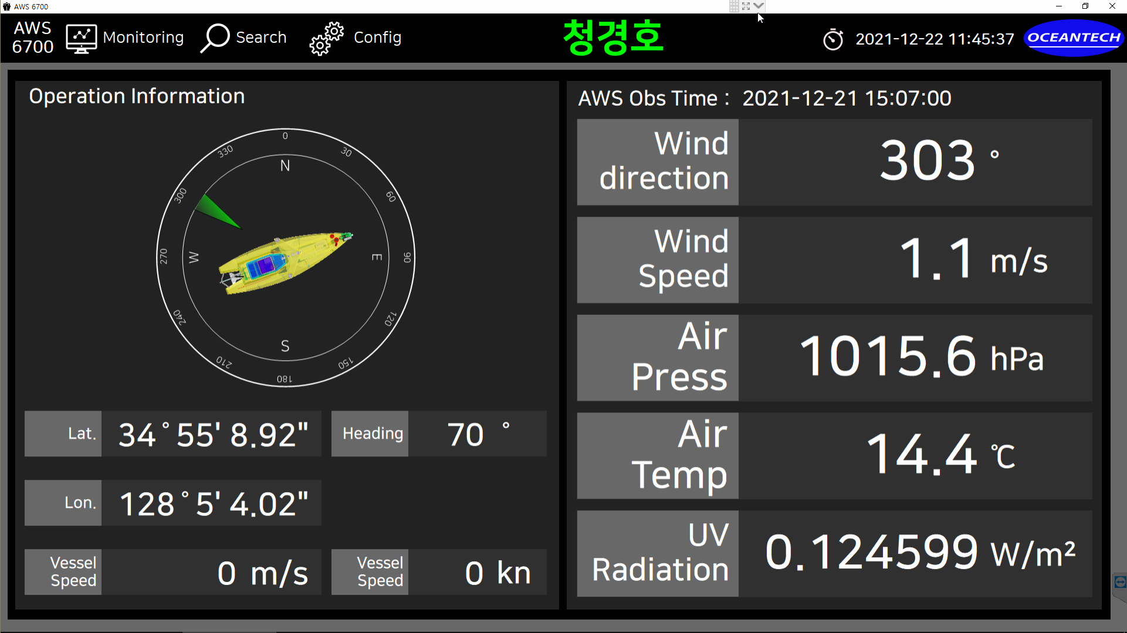Open the Config menu label
The width and height of the screenshot is (1127, 633).
tap(377, 38)
